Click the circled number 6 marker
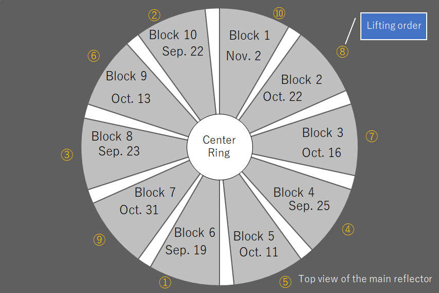The width and height of the screenshot is (439, 293). [94, 56]
